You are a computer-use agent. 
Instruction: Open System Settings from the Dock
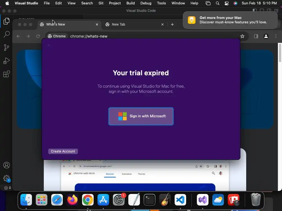point(119,200)
